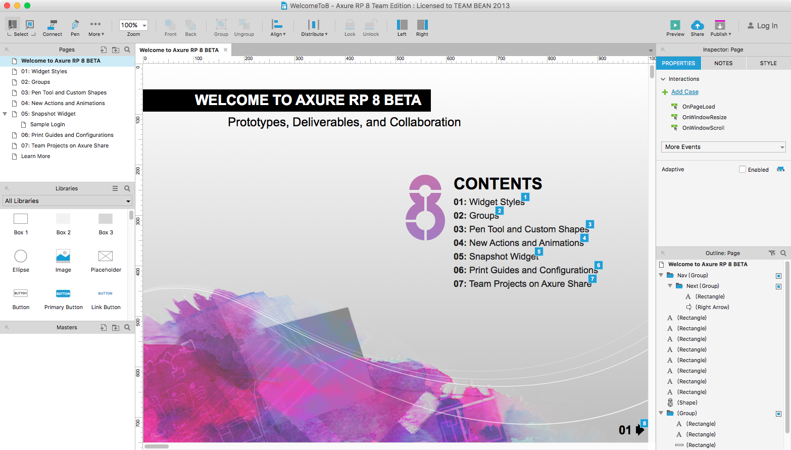
Task: Click the '03: Pen Tool and Custom Shapes' canvas link
Action: (521, 229)
